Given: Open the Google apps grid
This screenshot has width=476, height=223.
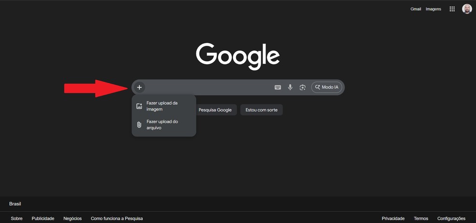Looking at the screenshot, I should tap(452, 9).
